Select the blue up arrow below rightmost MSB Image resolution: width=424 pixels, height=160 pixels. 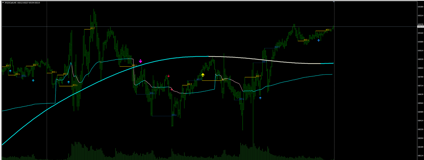click(x=319, y=40)
